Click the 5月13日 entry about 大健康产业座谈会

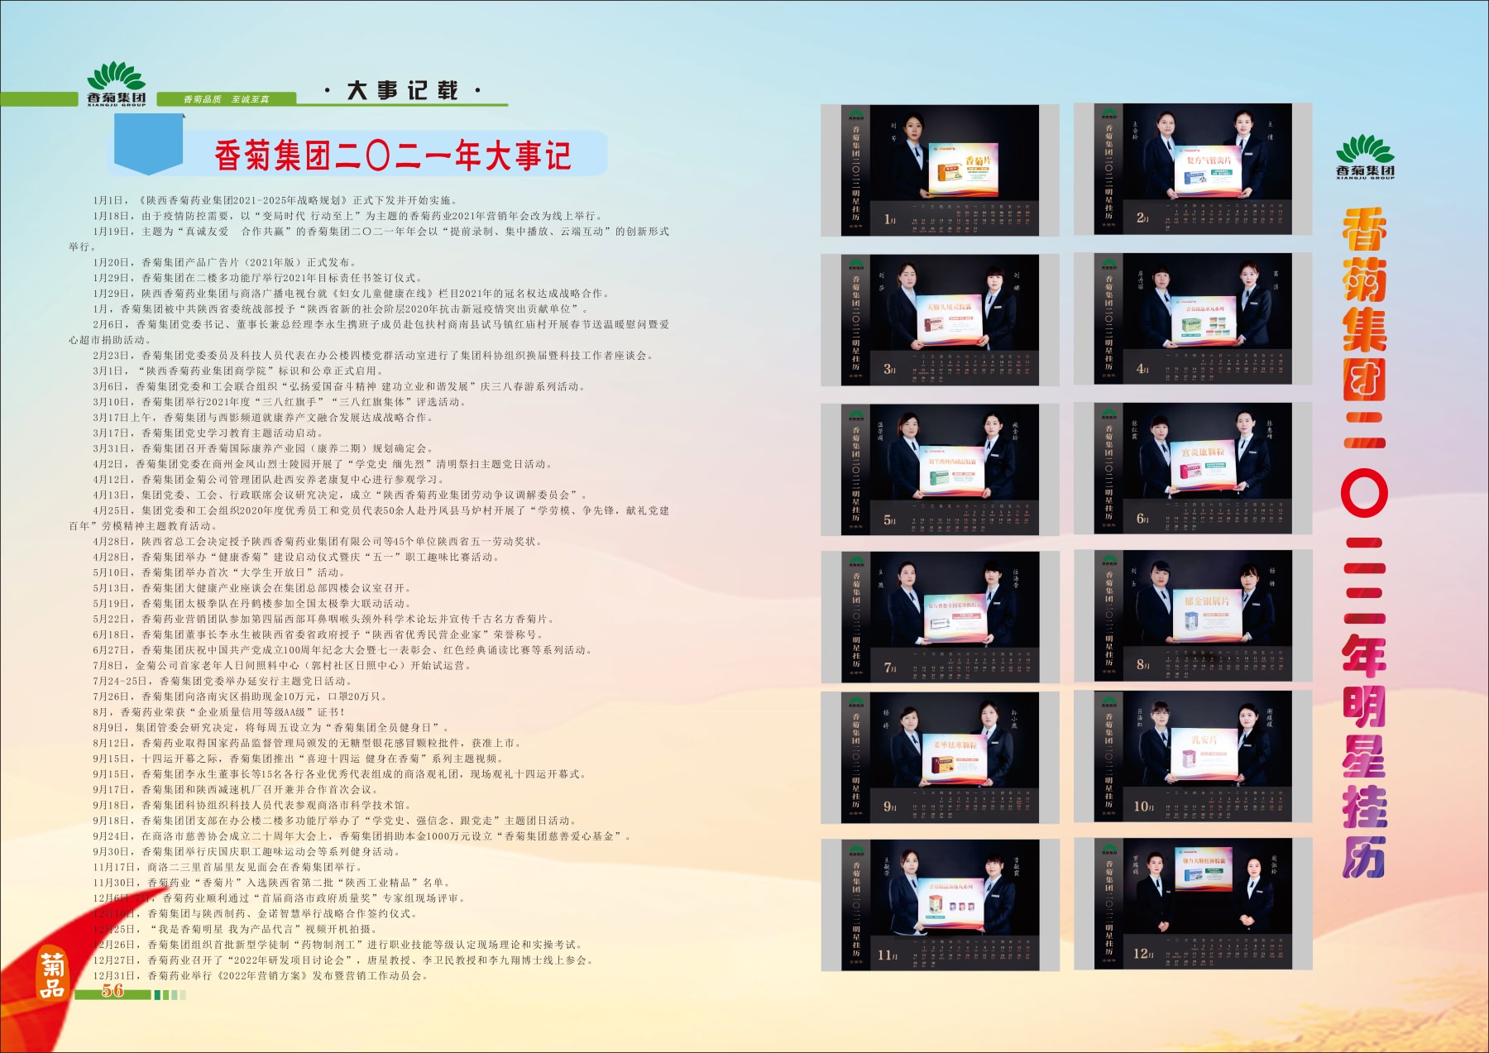[253, 588]
